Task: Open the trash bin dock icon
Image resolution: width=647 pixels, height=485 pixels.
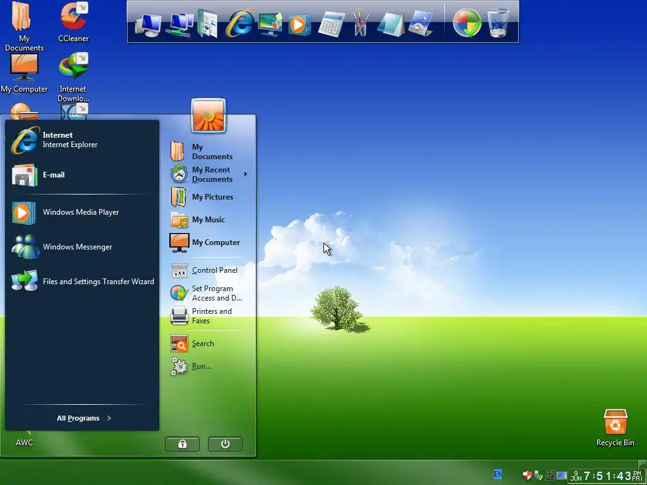Action: click(x=498, y=23)
